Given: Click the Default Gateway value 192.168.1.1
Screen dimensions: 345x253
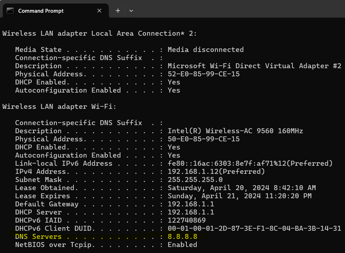Looking at the screenshot, I should [191, 204].
